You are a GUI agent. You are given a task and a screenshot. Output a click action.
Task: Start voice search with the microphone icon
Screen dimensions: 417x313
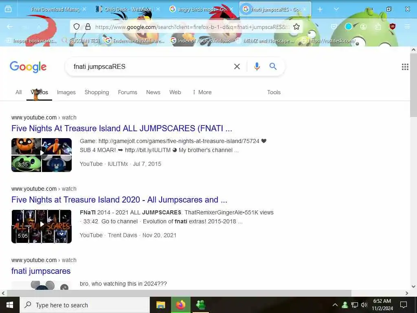tap(257, 66)
